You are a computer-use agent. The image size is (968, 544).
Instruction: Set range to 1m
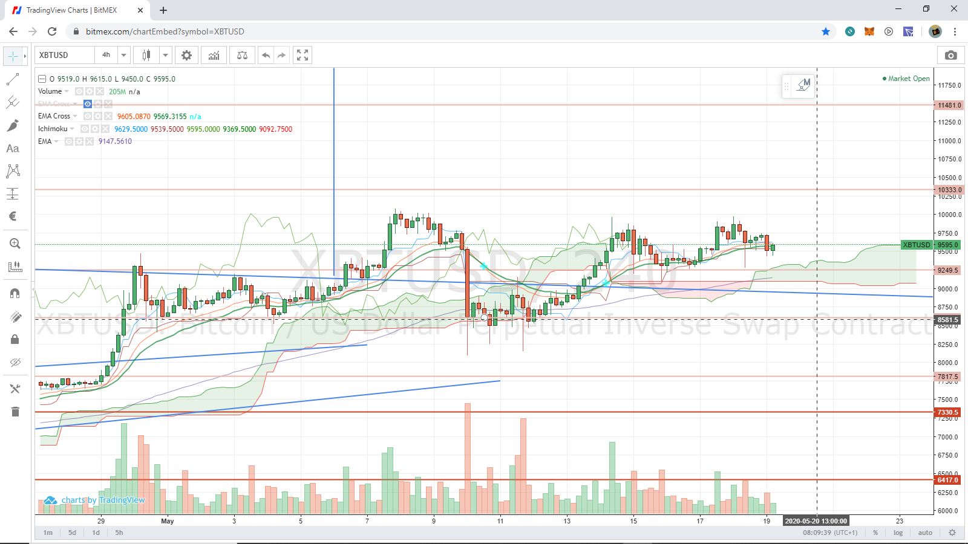pos(48,533)
